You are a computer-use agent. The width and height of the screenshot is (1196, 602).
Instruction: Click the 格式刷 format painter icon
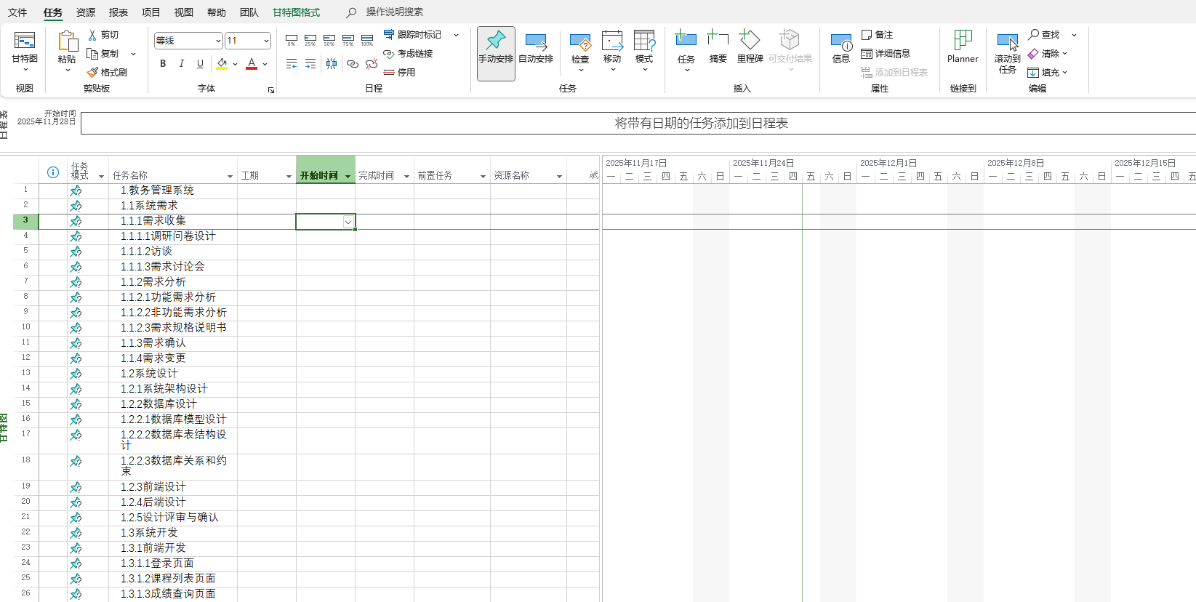pyautogui.click(x=92, y=72)
